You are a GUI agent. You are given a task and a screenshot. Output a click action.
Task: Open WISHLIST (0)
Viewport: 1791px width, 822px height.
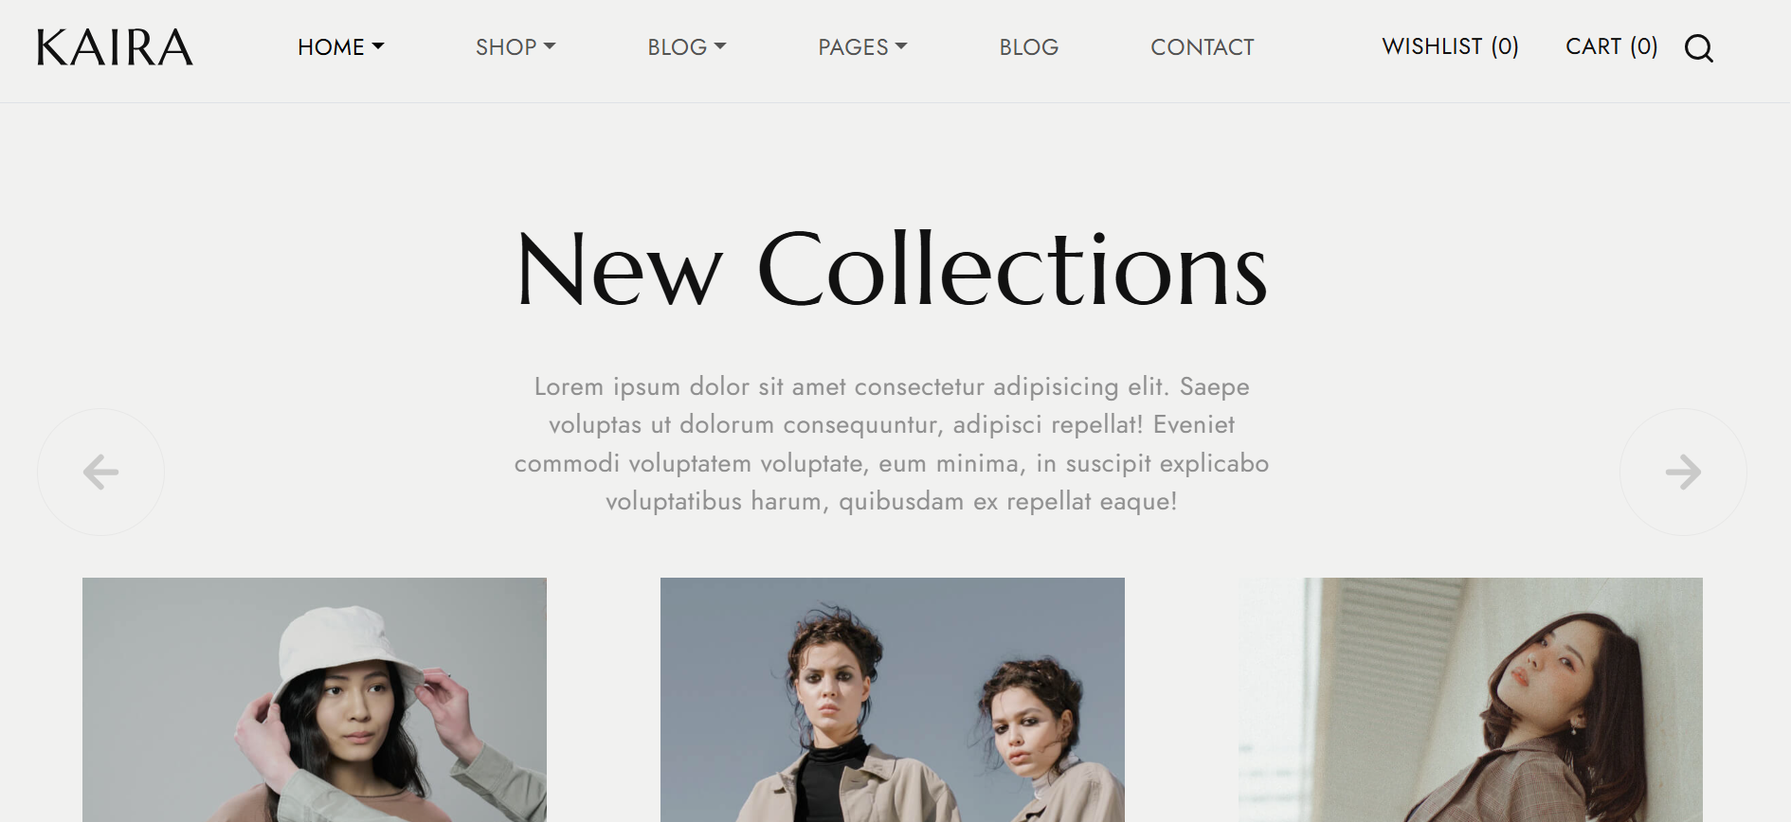click(1450, 46)
